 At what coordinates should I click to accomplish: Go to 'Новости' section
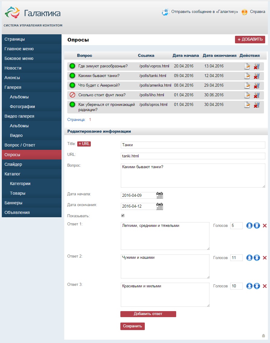tap(32, 68)
